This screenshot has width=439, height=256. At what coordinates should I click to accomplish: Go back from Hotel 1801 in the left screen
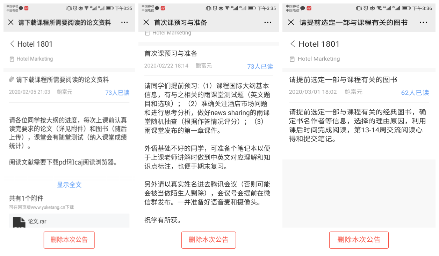(x=12, y=44)
